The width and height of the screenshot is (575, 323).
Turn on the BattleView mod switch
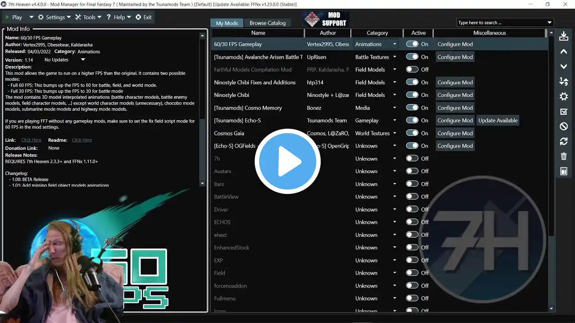coord(412,196)
